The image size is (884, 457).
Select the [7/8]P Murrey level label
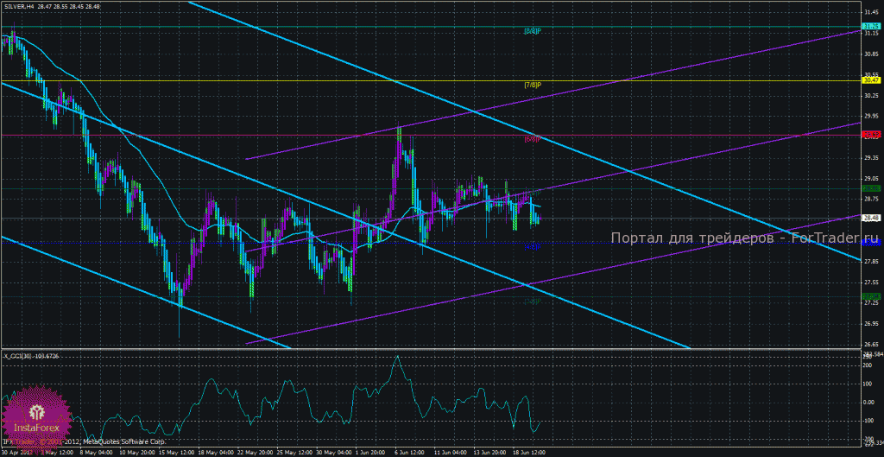[x=533, y=86]
